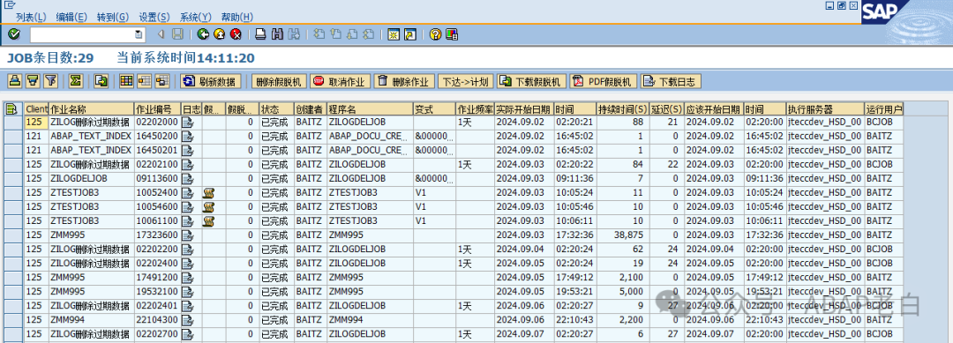The image size is (953, 343).
Task: Click the Export spreadsheet icon
Action: click(x=101, y=81)
